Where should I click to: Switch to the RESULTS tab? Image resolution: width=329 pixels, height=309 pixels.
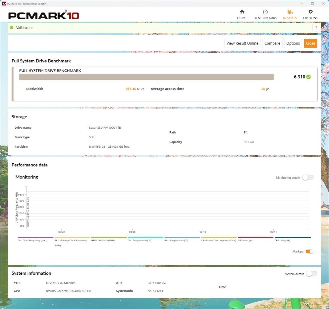pyautogui.click(x=290, y=15)
